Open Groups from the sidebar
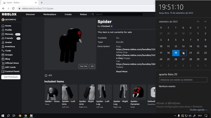Image resolution: width=211 pixels, height=118 pixels. point(7,55)
